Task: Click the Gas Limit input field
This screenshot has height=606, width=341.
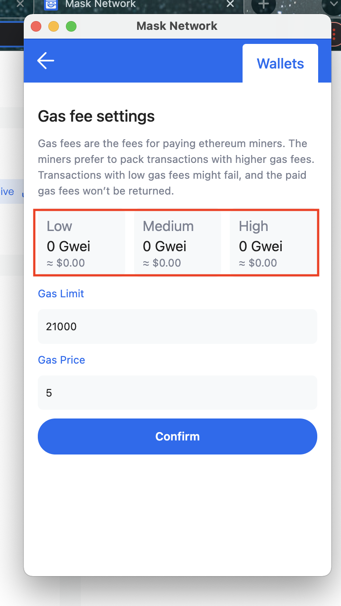Action: pos(177,326)
